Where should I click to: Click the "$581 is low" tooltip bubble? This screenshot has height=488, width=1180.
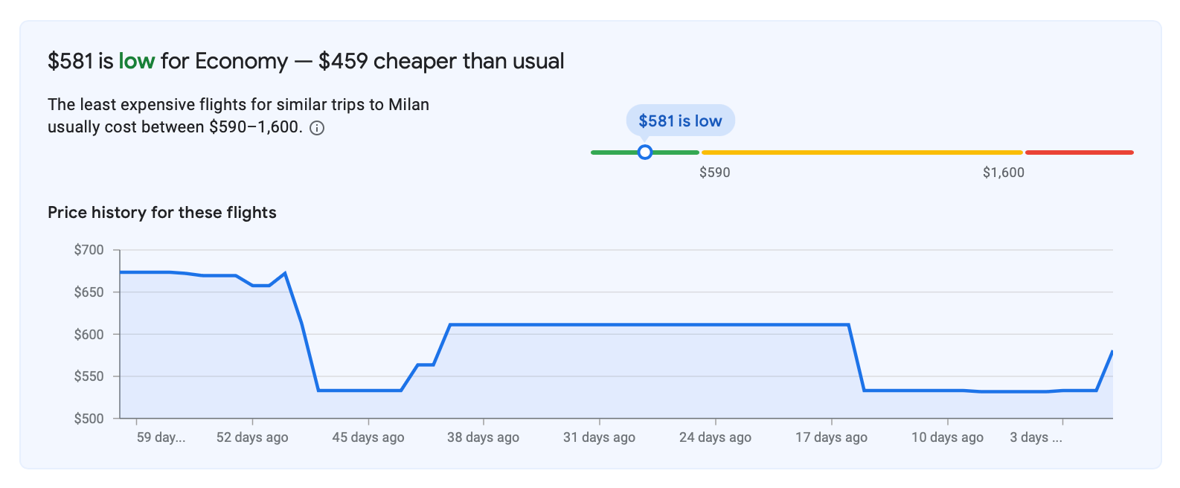pyautogui.click(x=680, y=121)
